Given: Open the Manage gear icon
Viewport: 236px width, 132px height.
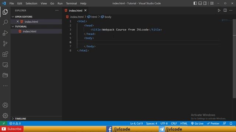Looking at the screenshot, I should pyautogui.click(x=5, y=116).
